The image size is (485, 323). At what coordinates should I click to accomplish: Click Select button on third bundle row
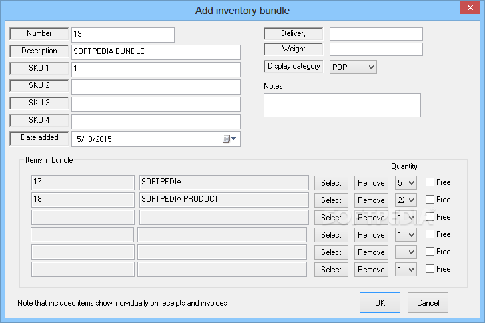(331, 217)
